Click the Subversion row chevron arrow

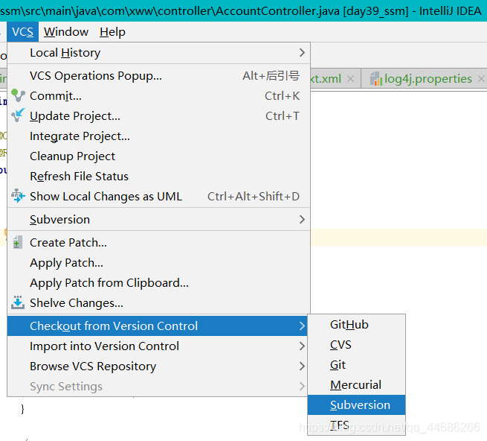tap(302, 220)
